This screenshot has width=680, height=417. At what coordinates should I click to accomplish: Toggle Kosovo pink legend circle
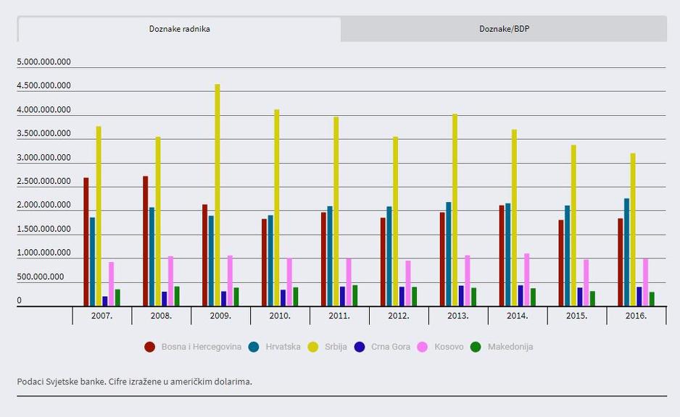pyautogui.click(x=423, y=347)
